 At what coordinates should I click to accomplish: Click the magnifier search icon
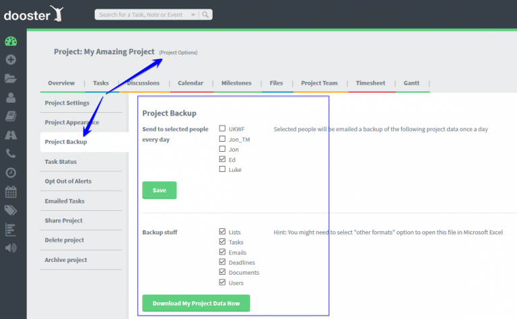[x=205, y=15]
